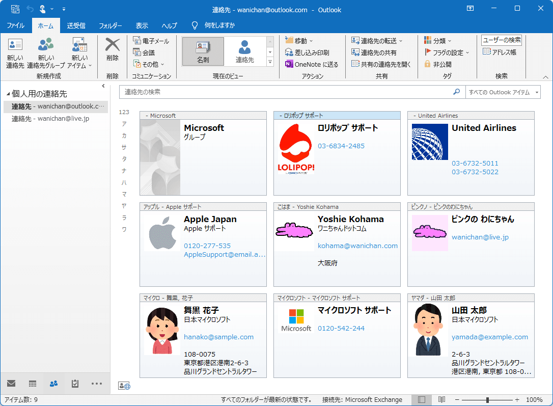Call ロリポップ サポート number 03-6834-2485
The height and width of the screenshot is (406, 553).
click(341, 146)
